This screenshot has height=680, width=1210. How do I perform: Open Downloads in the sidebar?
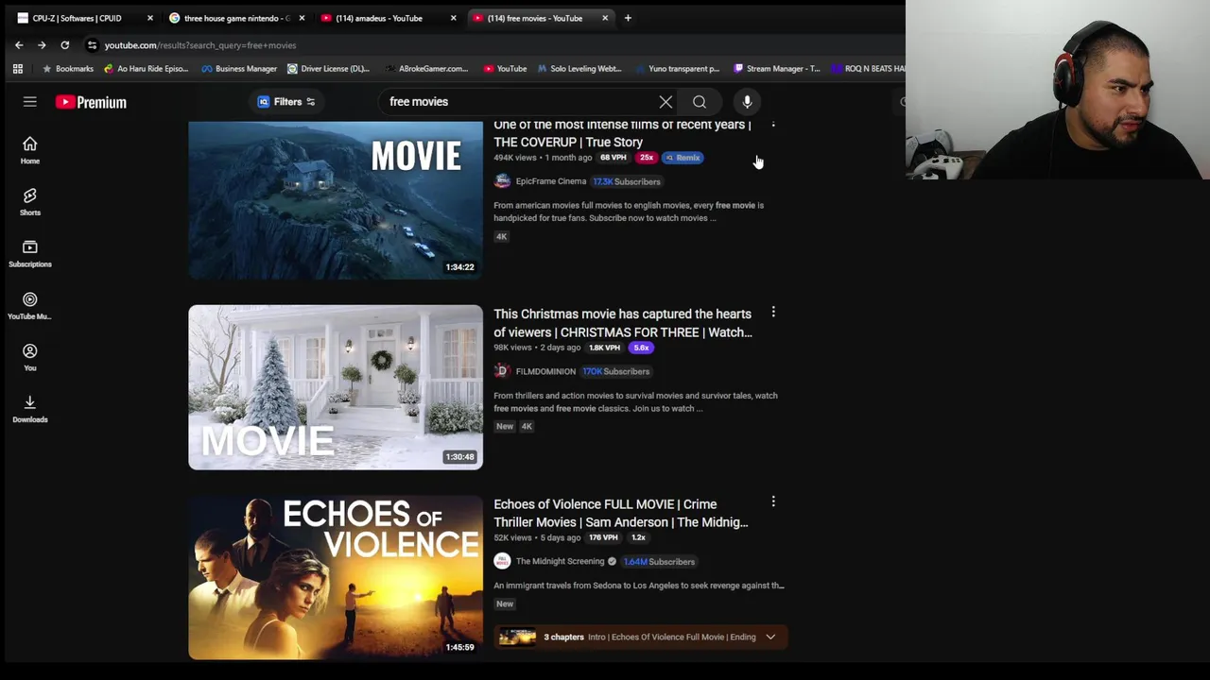click(30, 408)
